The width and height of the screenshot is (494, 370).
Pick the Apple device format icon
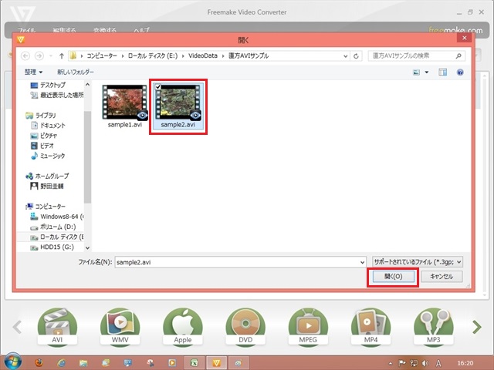click(182, 325)
